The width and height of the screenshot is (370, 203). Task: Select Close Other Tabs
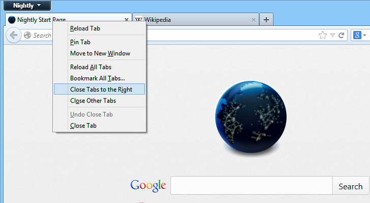pos(99,100)
